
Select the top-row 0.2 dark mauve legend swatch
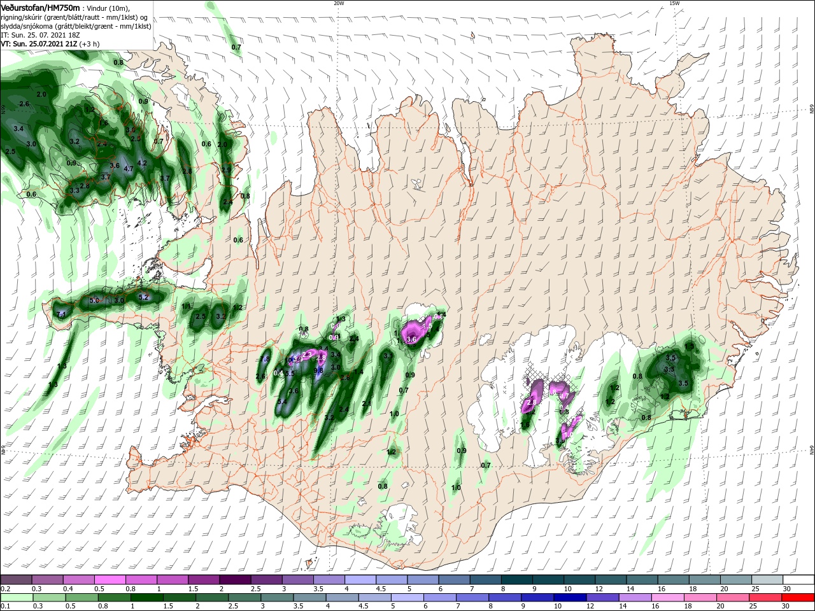click(x=16, y=580)
